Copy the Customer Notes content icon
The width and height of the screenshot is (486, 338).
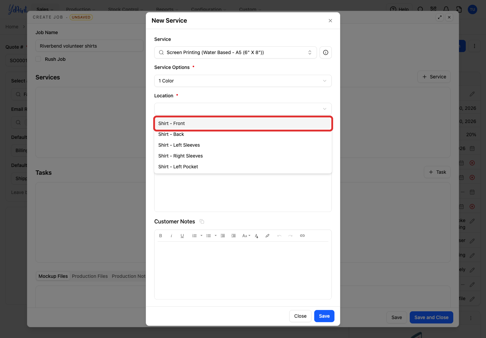tap(202, 222)
